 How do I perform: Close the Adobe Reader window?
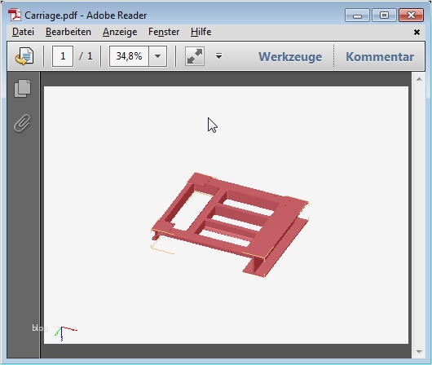click(411, 15)
